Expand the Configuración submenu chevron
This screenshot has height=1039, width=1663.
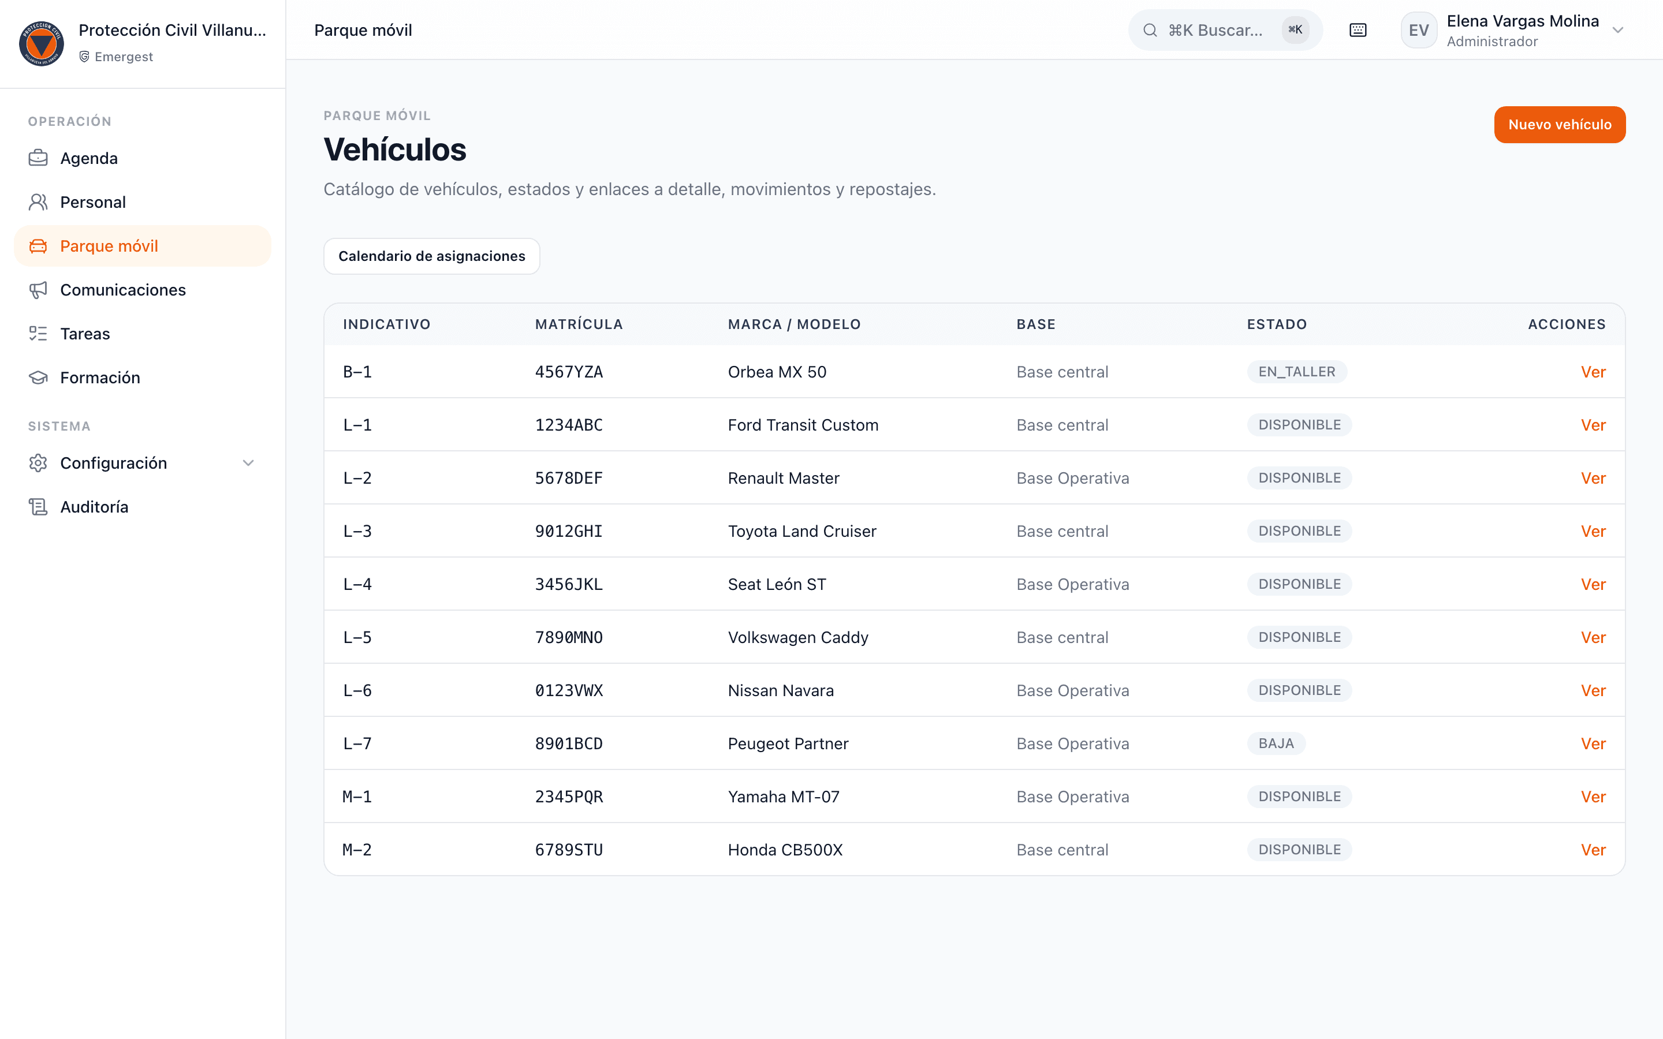[x=249, y=463]
